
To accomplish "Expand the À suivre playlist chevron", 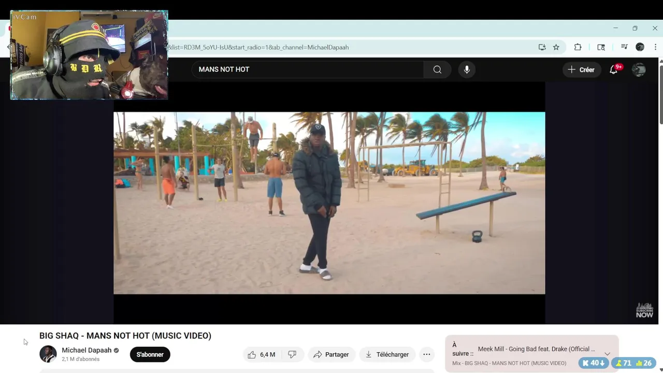I will (607, 354).
